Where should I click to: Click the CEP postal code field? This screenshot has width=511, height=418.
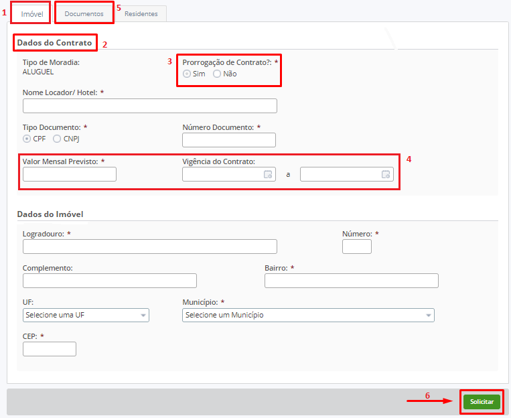coord(49,349)
